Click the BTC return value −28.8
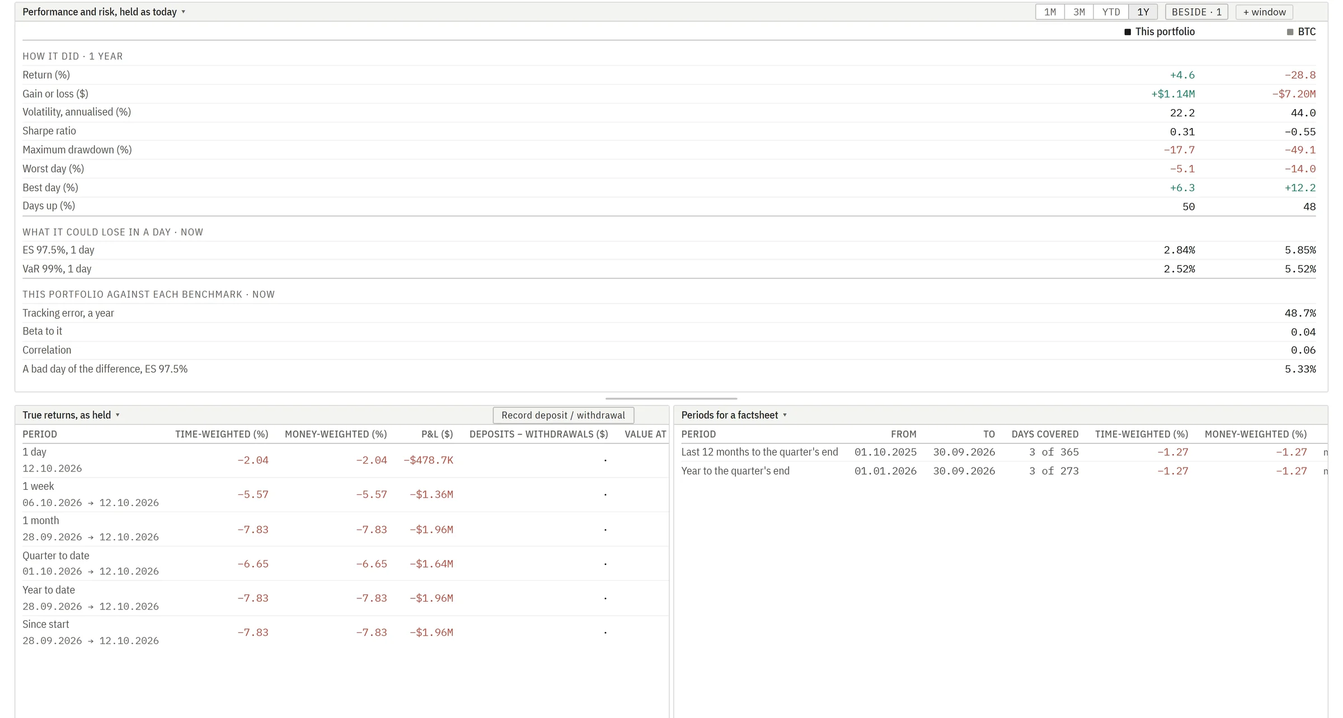 (x=1300, y=75)
